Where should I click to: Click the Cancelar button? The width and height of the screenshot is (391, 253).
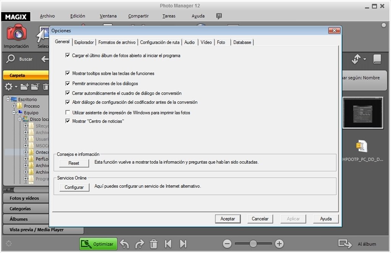[260, 219]
